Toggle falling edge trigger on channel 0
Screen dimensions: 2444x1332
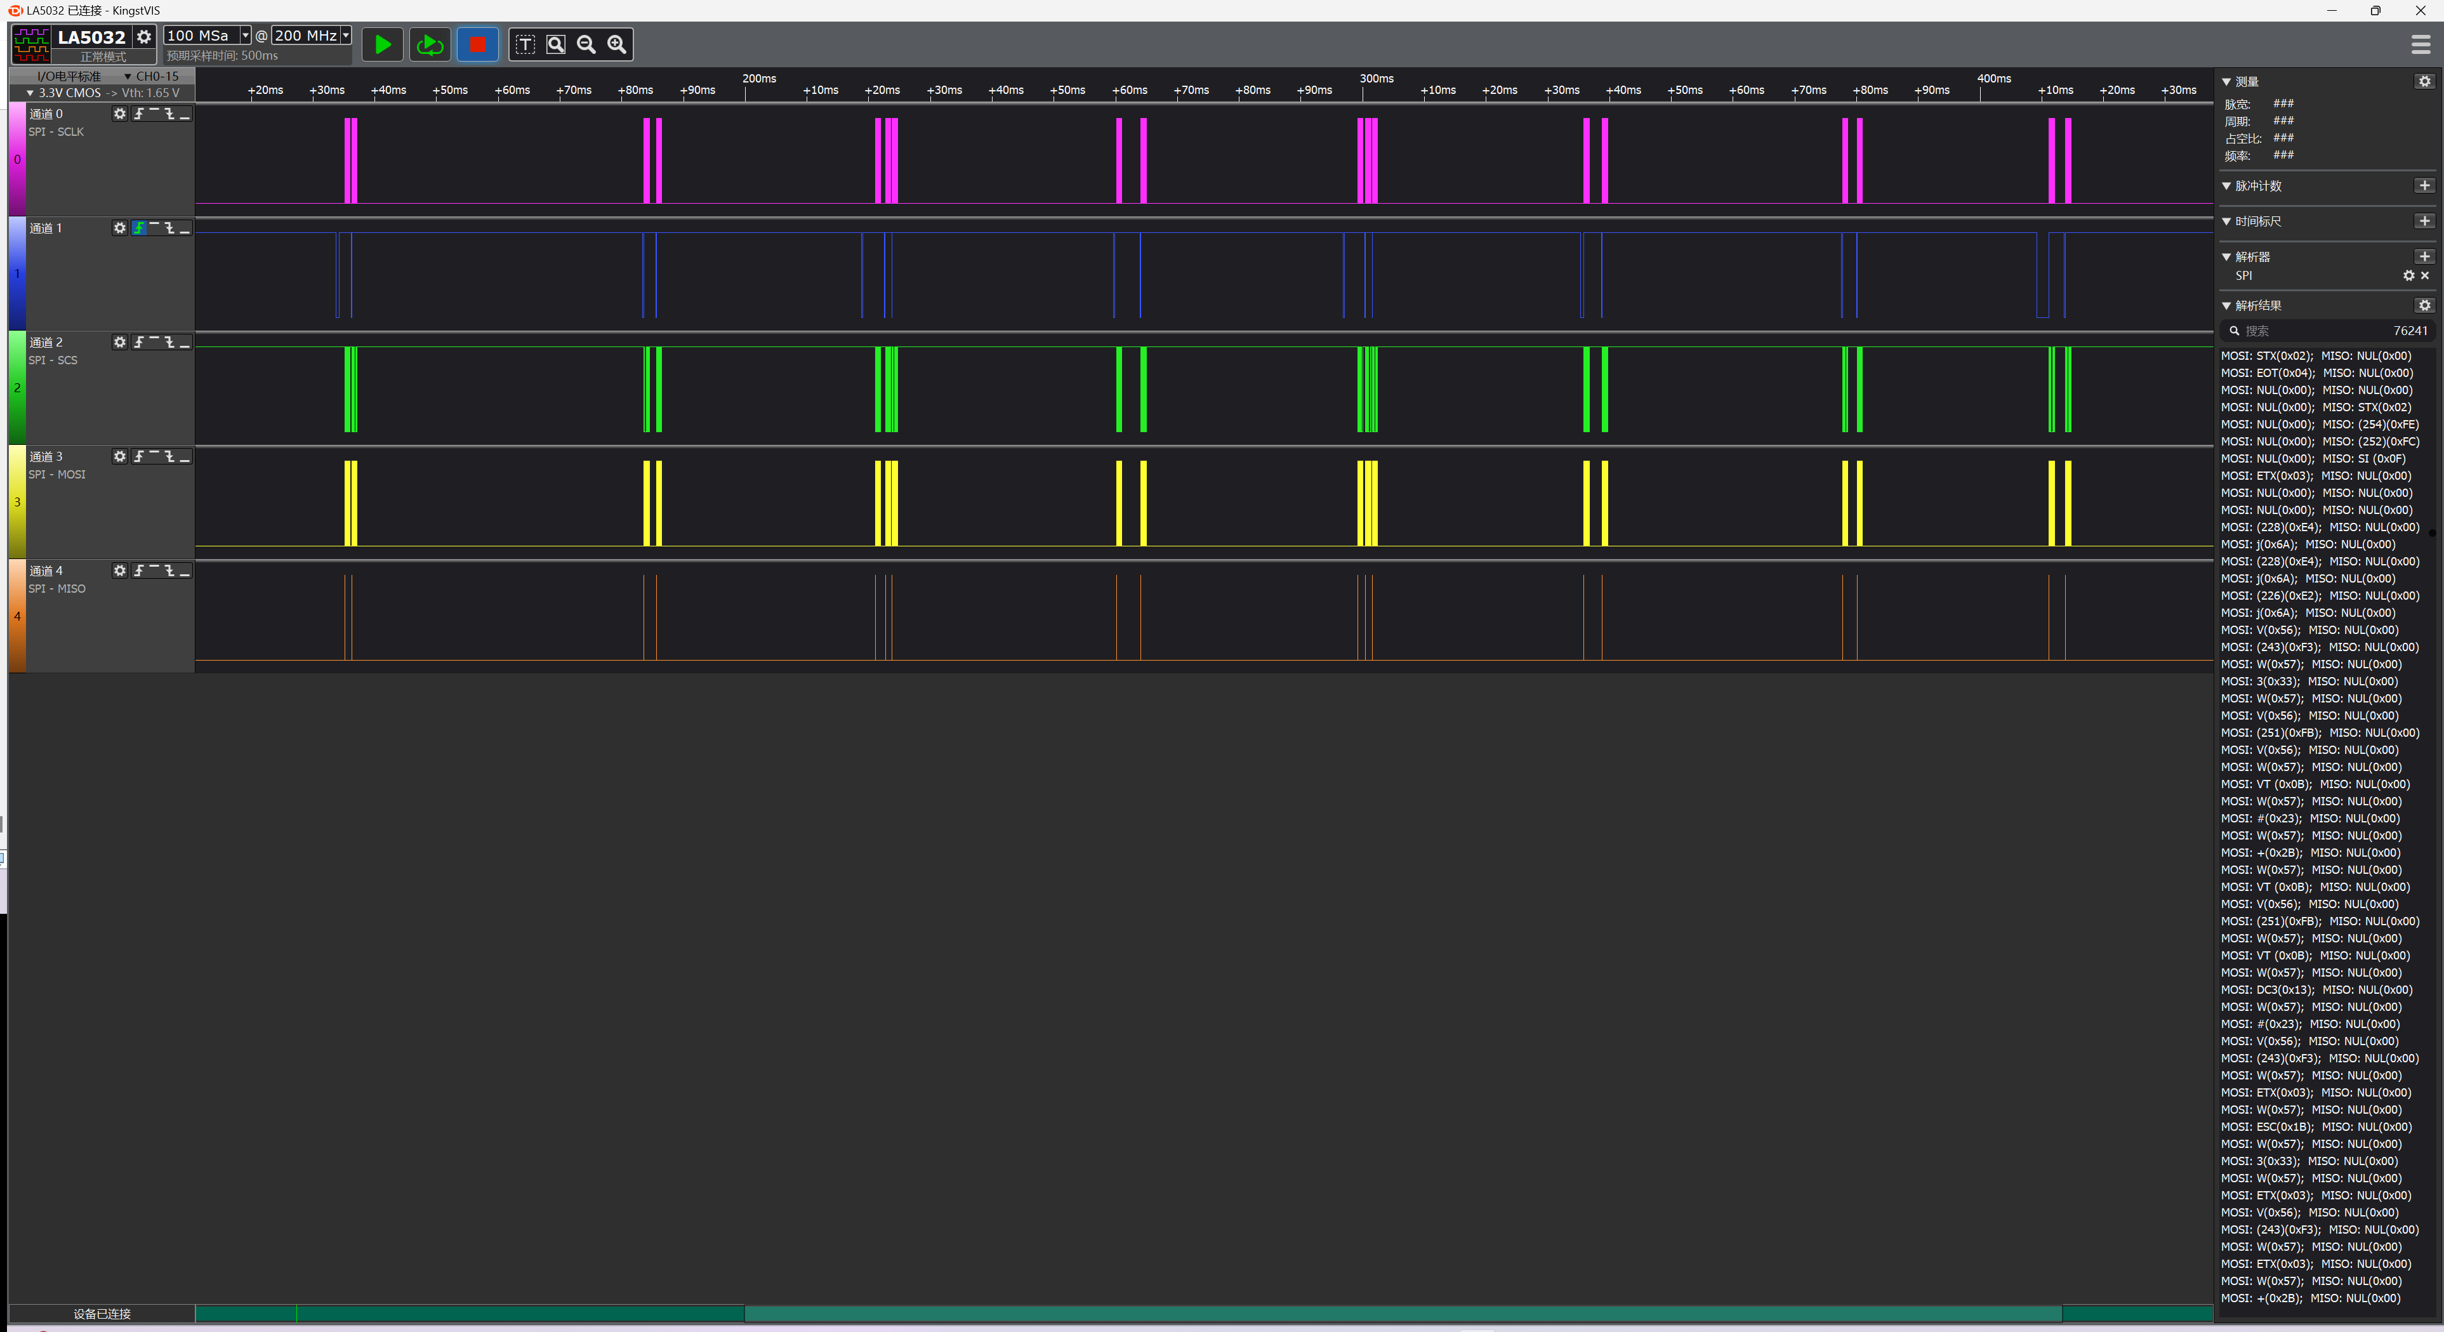(169, 114)
